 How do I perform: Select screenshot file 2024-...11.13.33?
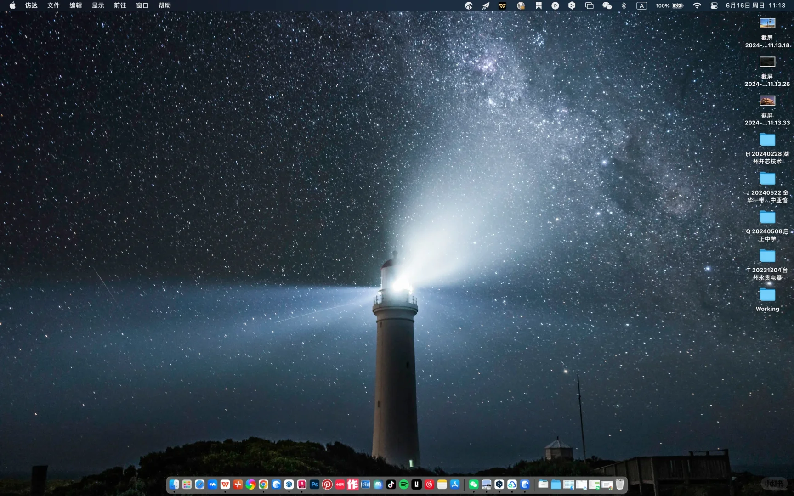coord(767,110)
